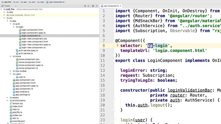221x124 pixels.
Task: Open user.ts file
Action: point(21,77)
